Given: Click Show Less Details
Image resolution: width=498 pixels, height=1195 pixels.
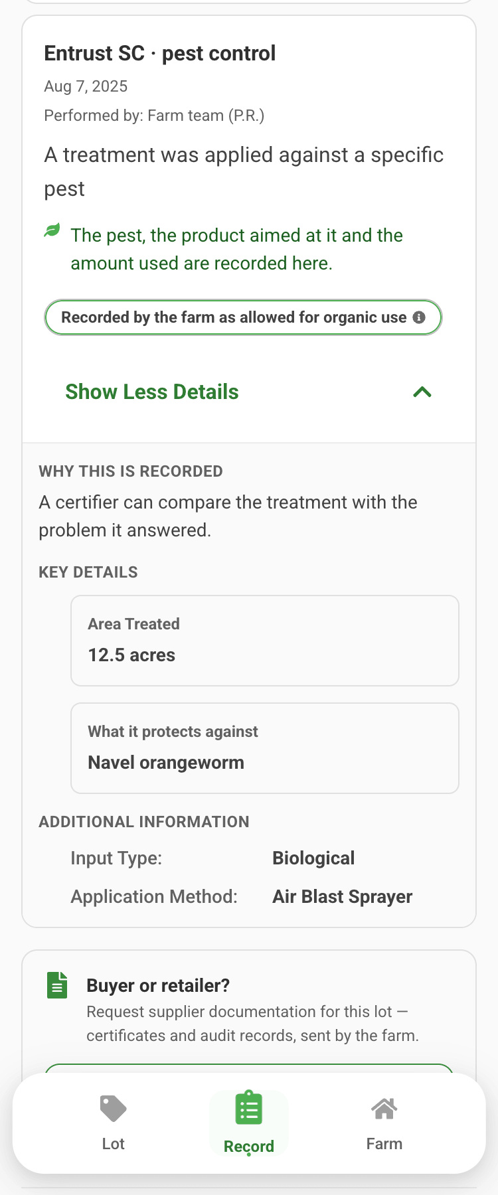Looking at the screenshot, I should pyautogui.click(x=152, y=392).
